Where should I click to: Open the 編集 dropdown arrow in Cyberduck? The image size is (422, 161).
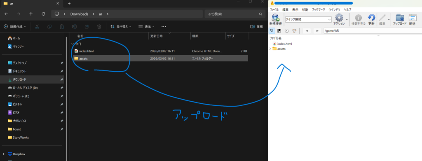389,19
